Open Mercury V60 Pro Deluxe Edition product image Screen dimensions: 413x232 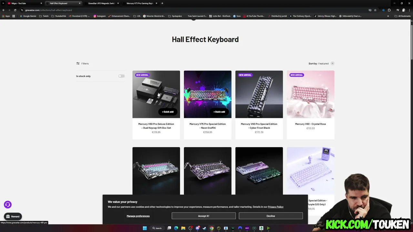(156, 94)
